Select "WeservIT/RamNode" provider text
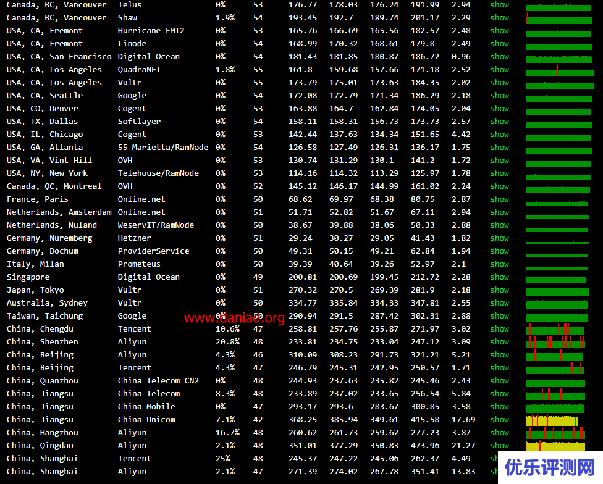Viewport: 603px width, 484px height. pyautogui.click(x=156, y=225)
